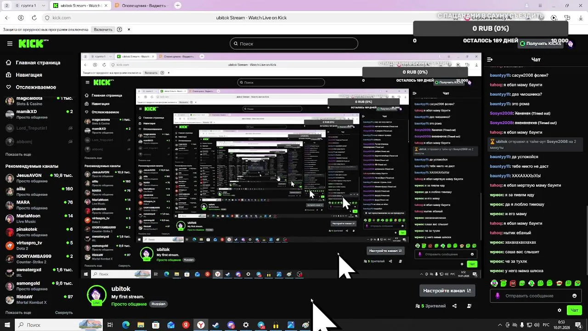
Task: Open magicaldota followed channel
Action: [39, 101]
